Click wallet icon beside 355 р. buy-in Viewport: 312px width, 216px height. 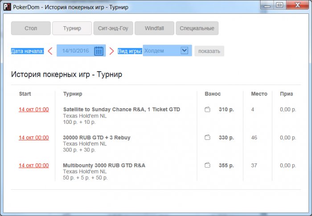tap(207, 165)
